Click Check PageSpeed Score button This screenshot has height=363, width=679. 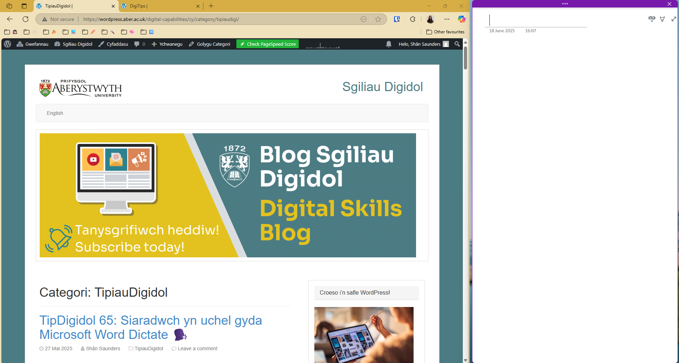coord(268,44)
